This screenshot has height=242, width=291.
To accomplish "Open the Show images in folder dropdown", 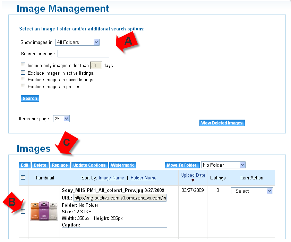I will coord(77,42).
